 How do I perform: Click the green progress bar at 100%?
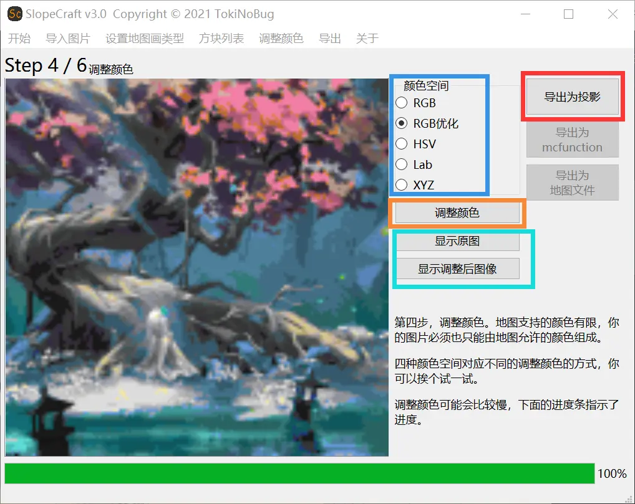point(299,474)
